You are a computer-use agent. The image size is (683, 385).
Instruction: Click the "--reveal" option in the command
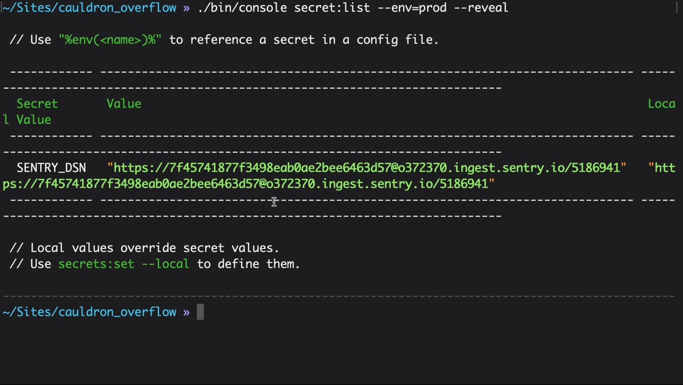[x=481, y=8]
